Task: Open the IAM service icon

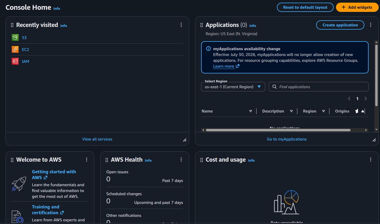Action: tap(15, 61)
